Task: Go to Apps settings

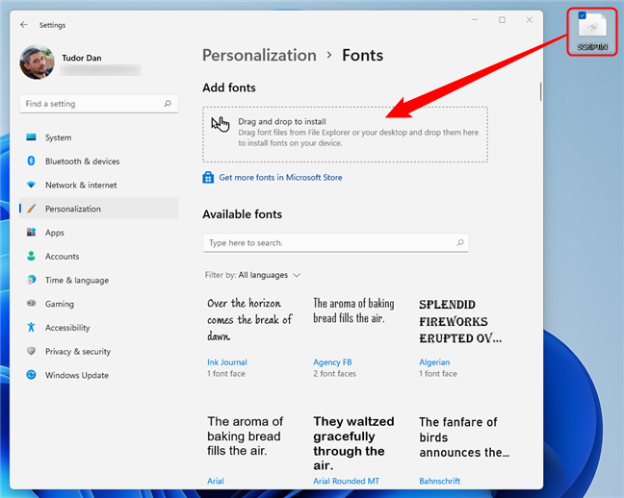Action: 98,232
